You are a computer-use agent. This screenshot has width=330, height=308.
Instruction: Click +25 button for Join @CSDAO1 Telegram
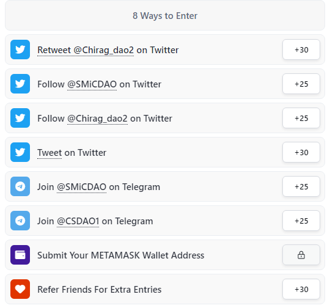pyautogui.click(x=301, y=221)
